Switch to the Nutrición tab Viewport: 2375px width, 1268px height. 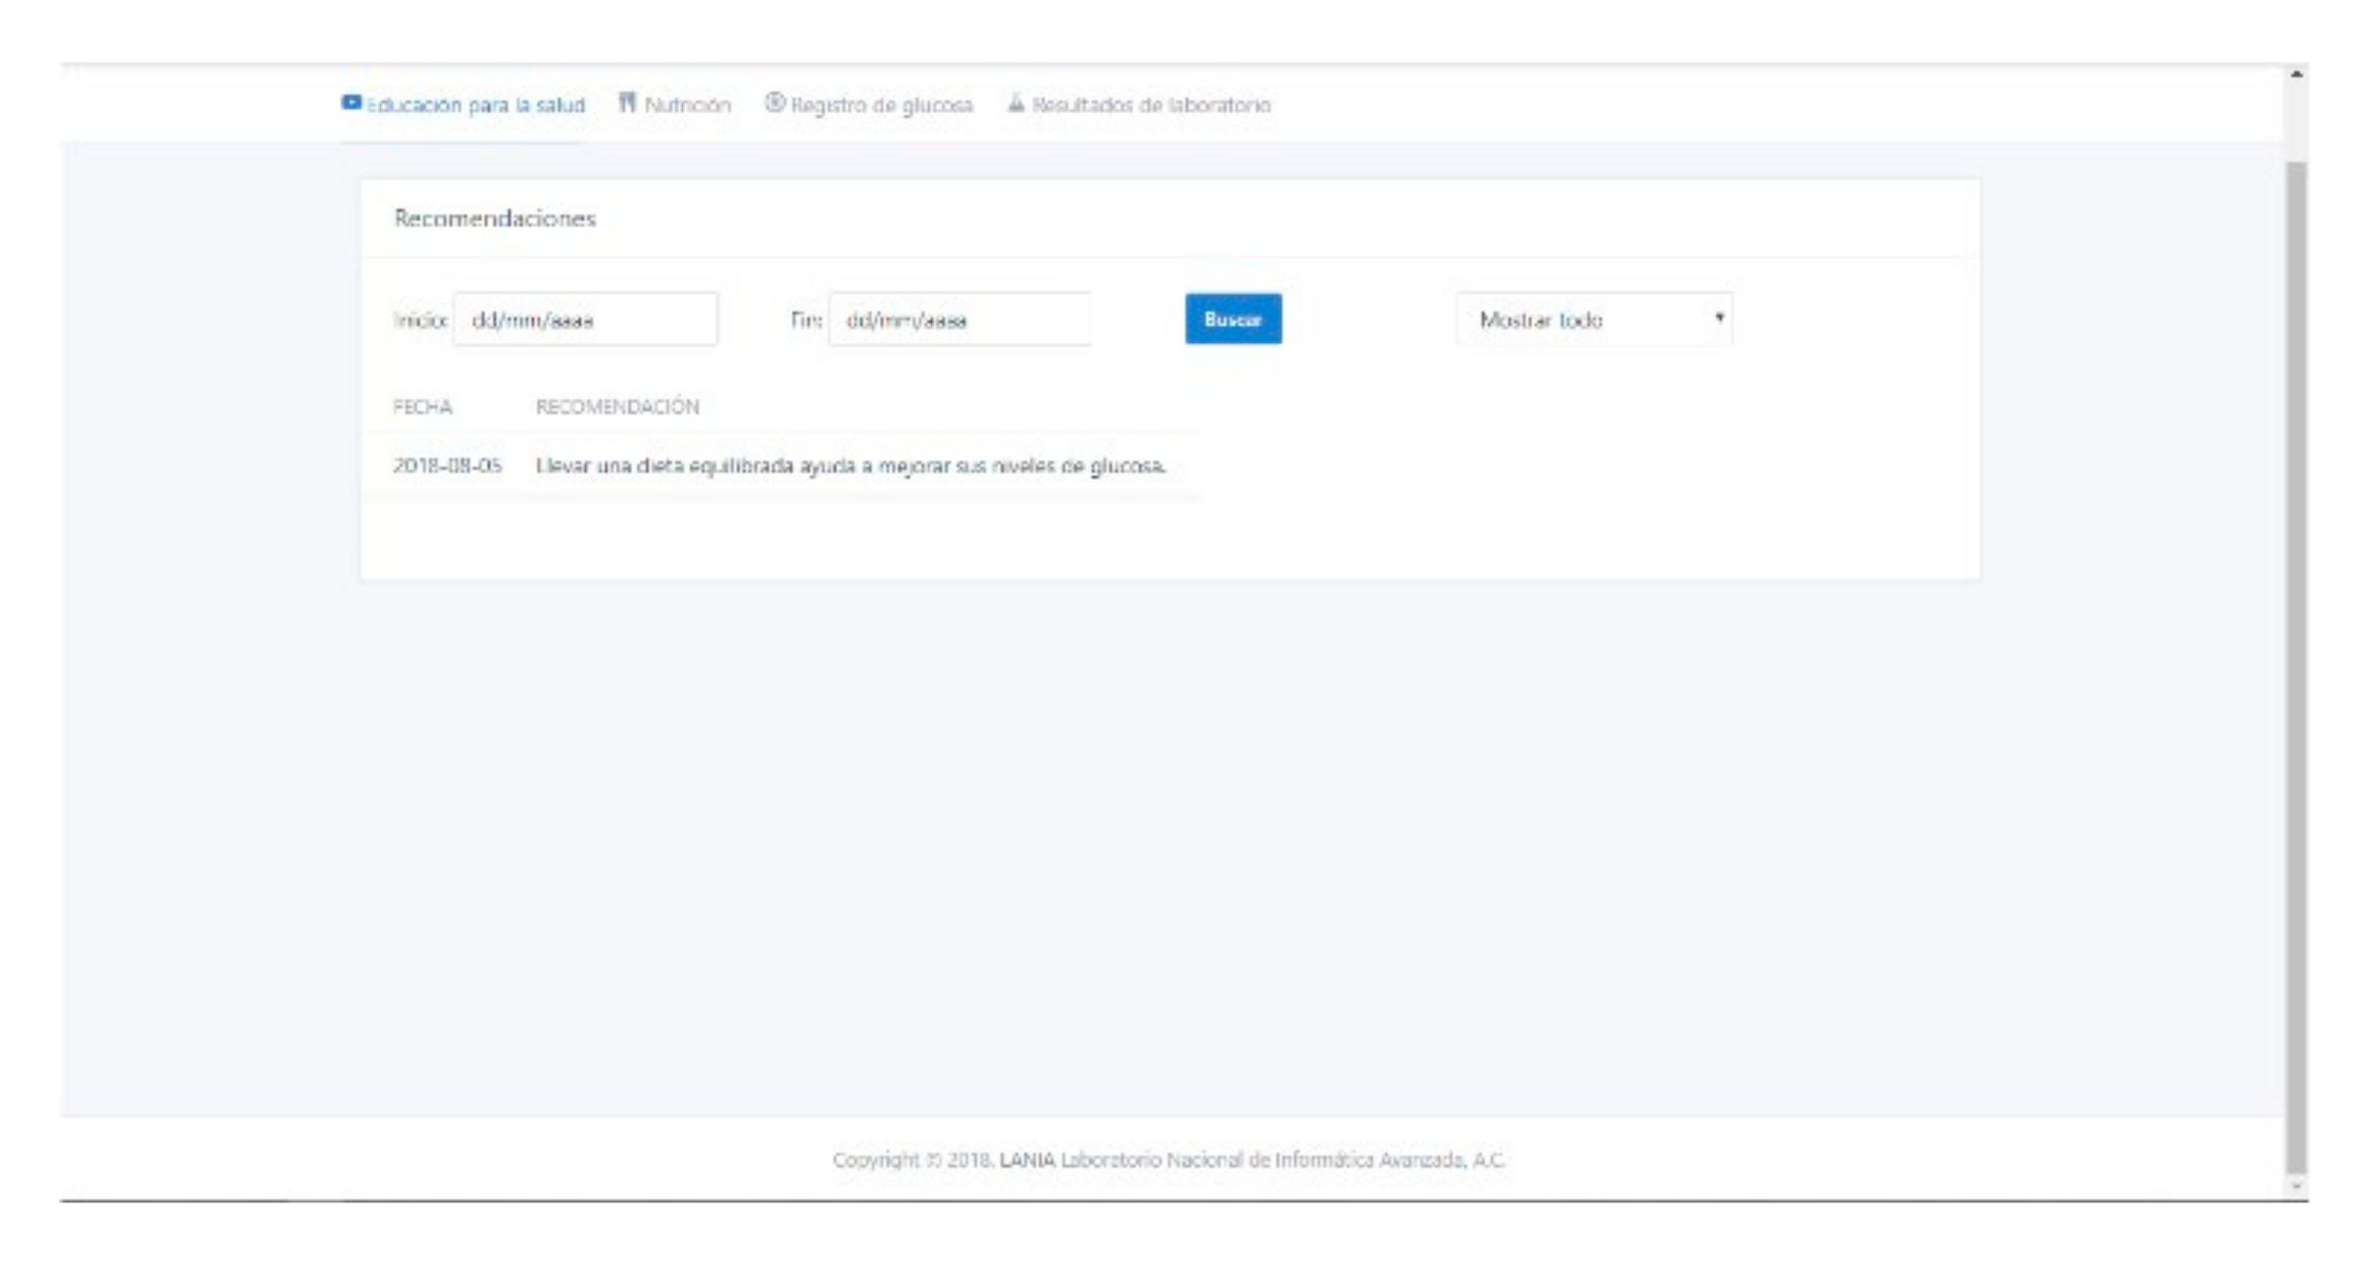click(x=687, y=105)
